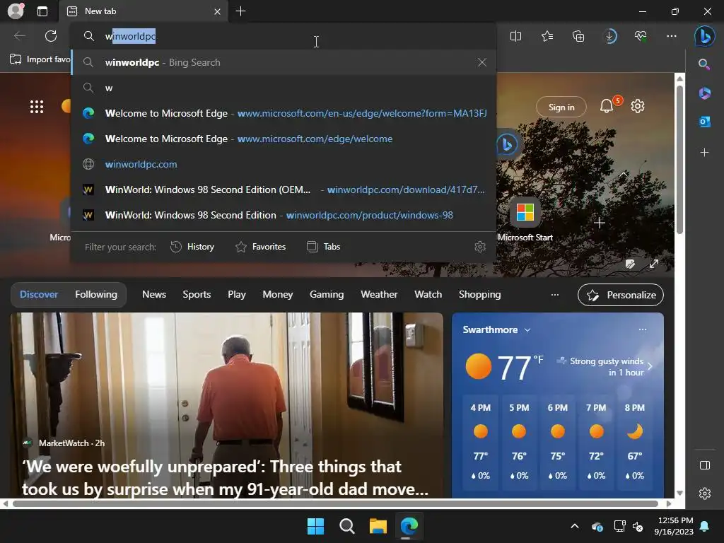Add a quick link site plus tile
Viewport: 724px width, 543px height.
pyautogui.click(x=600, y=223)
